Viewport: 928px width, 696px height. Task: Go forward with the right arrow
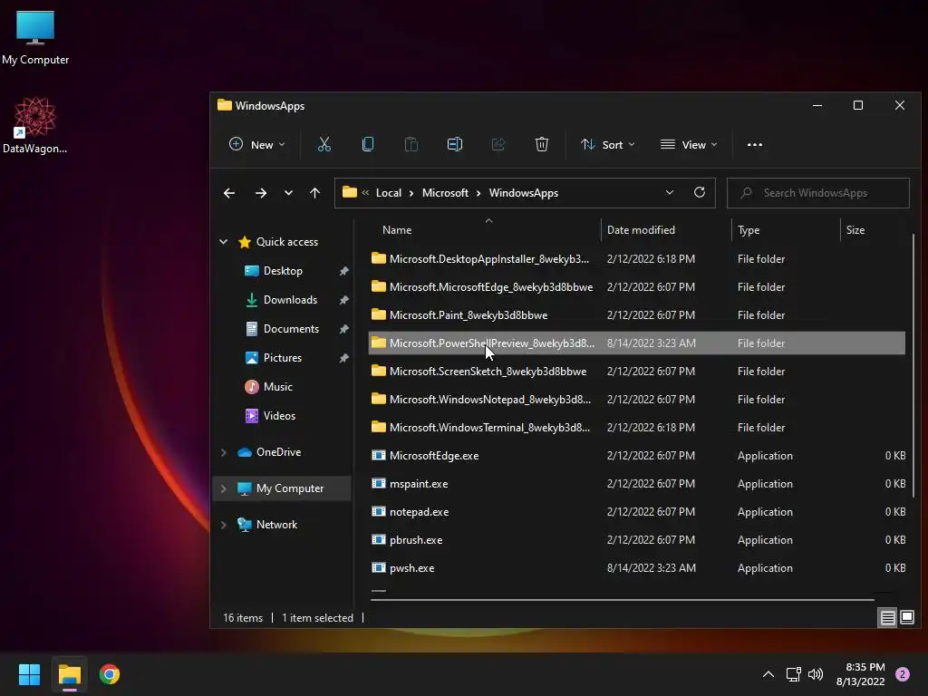[x=260, y=193]
